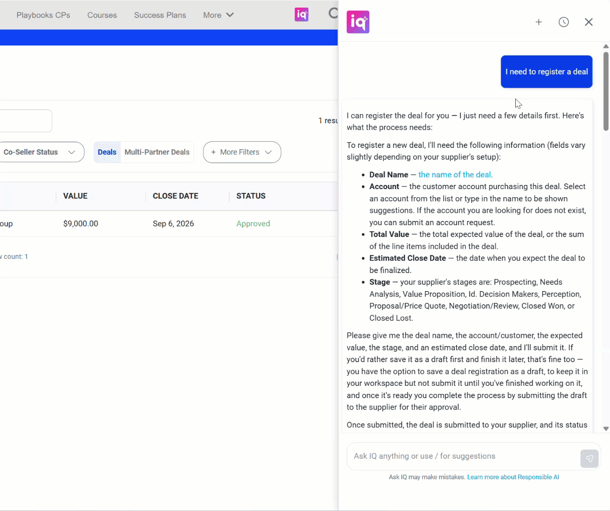Click the search icon in the top bar
This screenshot has height=511, width=610.
tap(333, 13)
